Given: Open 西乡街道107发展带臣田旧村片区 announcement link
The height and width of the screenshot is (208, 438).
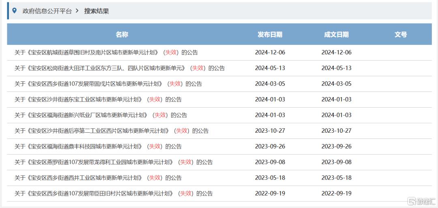Looking at the screenshot, I should coord(114,193).
